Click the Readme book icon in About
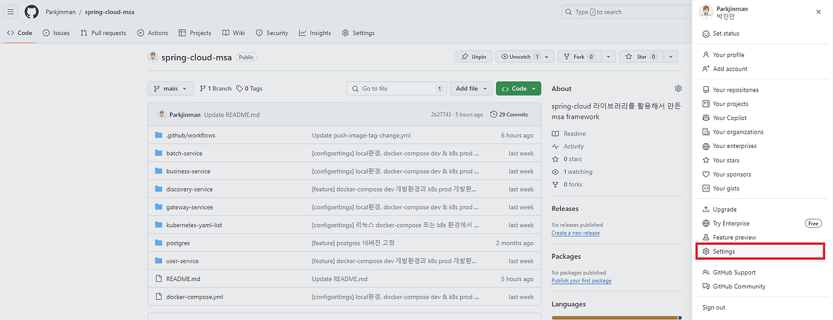Viewport: 833px width, 320px height. (555, 134)
